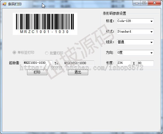This screenshot has height=134, width=163.
Task: Click the window resize grip corner
Action: click(x=159, y=130)
